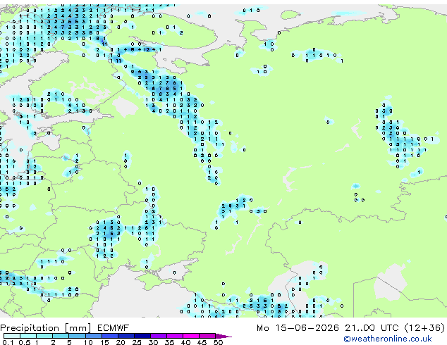The width and height of the screenshot is (447, 345).
Task: Pick the 0.1–0.5 mm legend color swatch
Action: click(x=12, y=336)
